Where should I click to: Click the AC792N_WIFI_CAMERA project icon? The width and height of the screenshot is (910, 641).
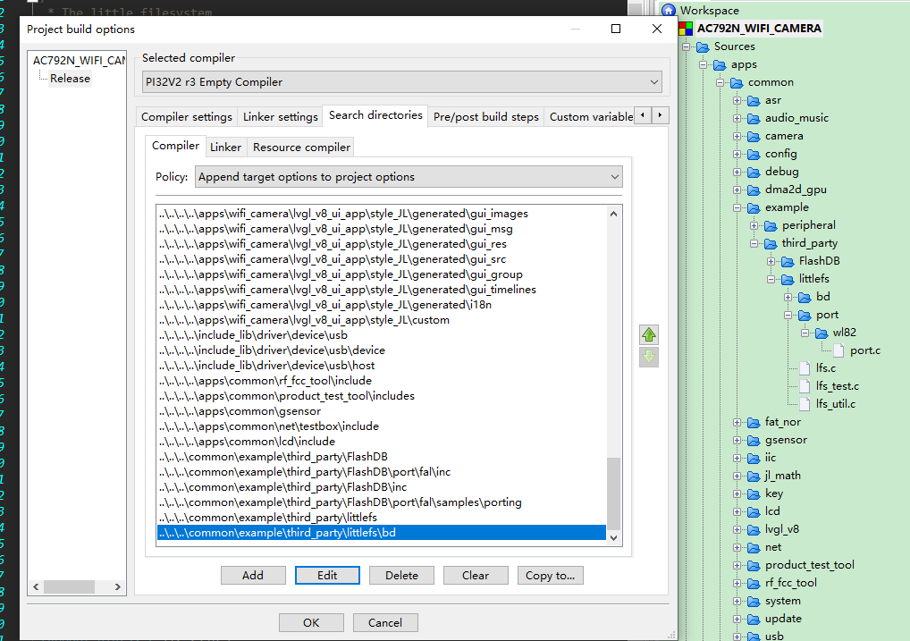click(x=686, y=28)
